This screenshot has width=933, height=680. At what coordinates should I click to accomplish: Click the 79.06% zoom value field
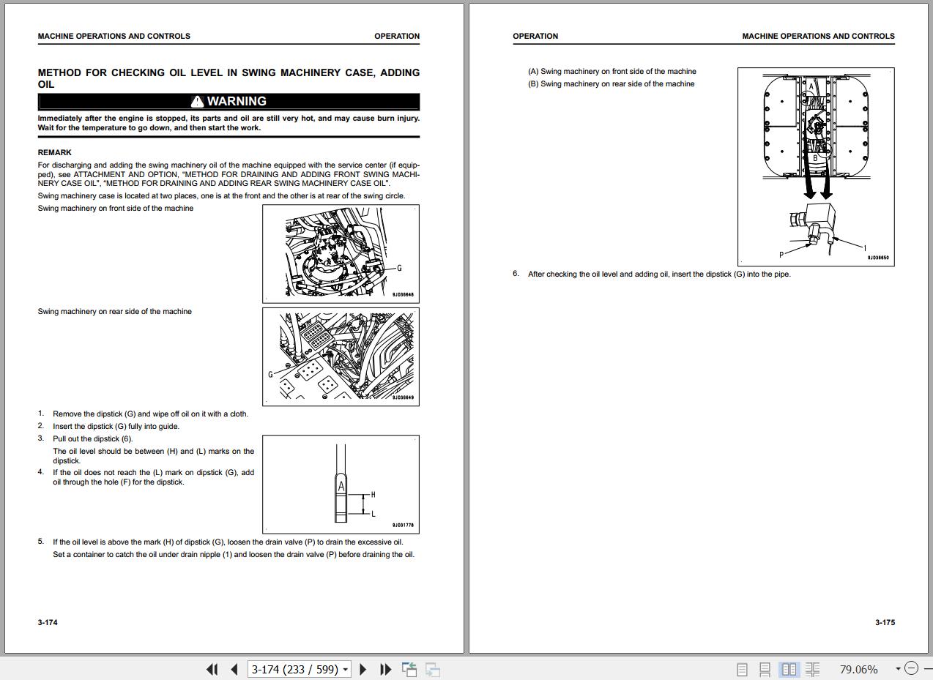pyautogui.click(x=858, y=669)
